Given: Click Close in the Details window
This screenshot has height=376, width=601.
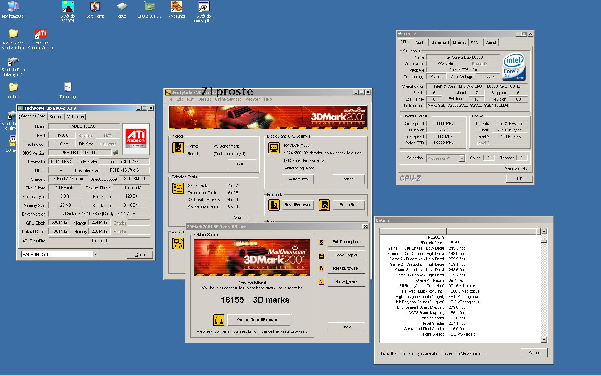Looking at the screenshot, I should [x=534, y=353].
